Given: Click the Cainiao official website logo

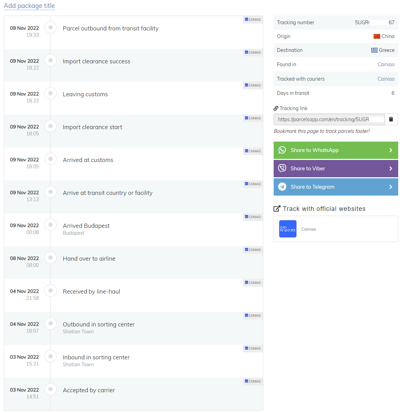Looking at the screenshot, I should (288, 229).
